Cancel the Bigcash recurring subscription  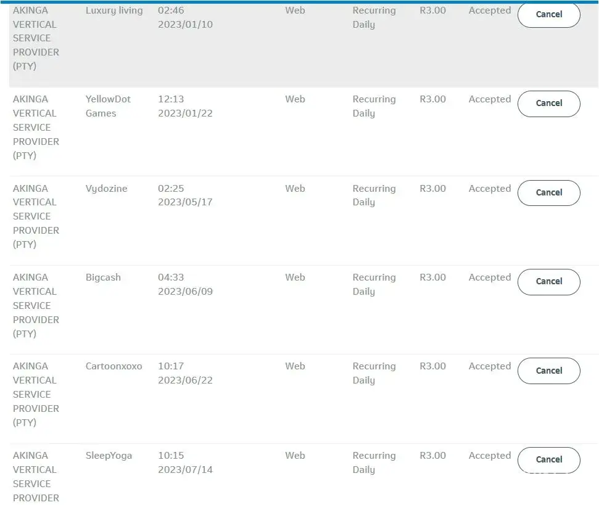pos(548,282)
